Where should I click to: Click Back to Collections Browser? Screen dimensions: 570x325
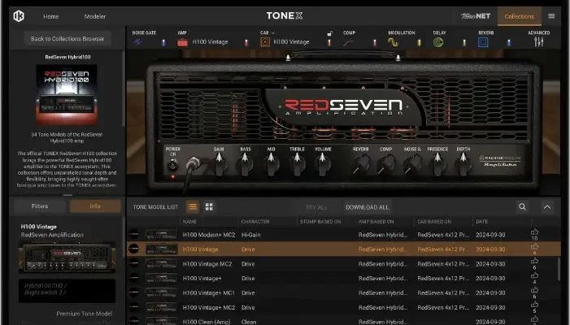tap(67, 38)
